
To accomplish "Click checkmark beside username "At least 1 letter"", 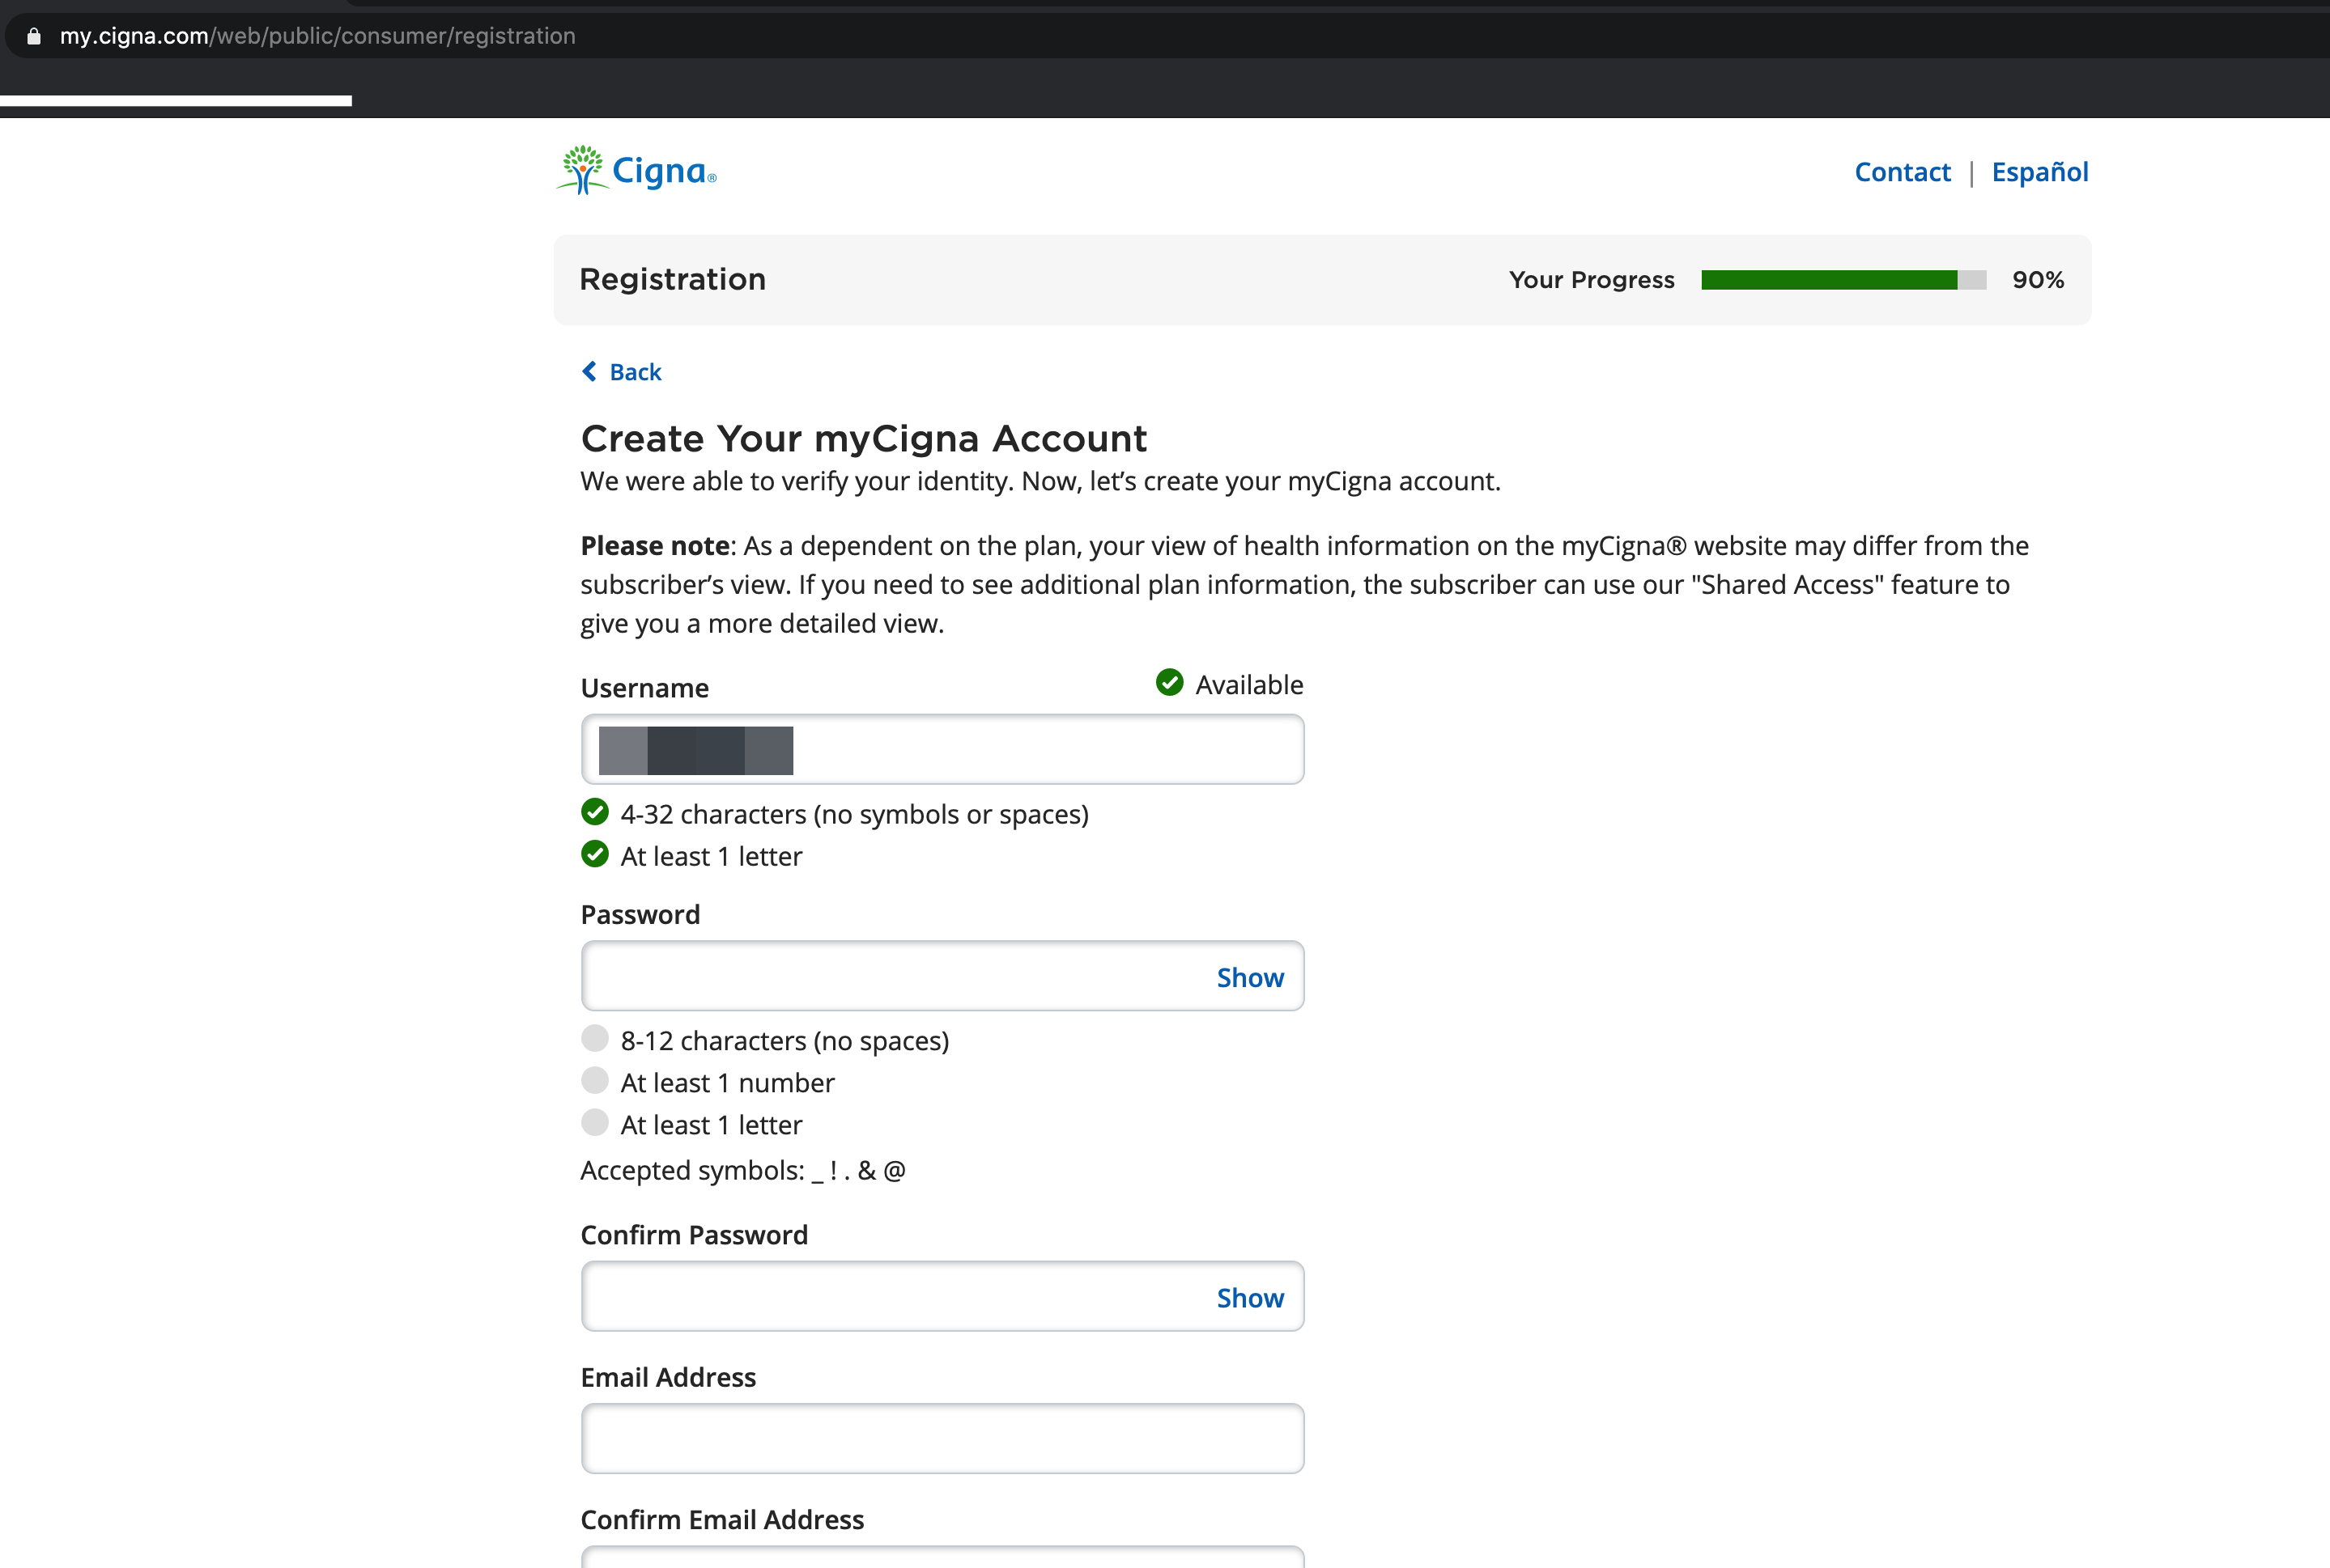I will (x=595, y=854).
